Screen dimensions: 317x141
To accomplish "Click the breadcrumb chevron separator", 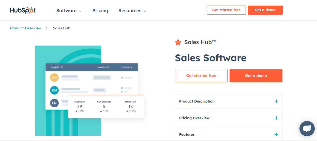I will [x=47, y=28].
